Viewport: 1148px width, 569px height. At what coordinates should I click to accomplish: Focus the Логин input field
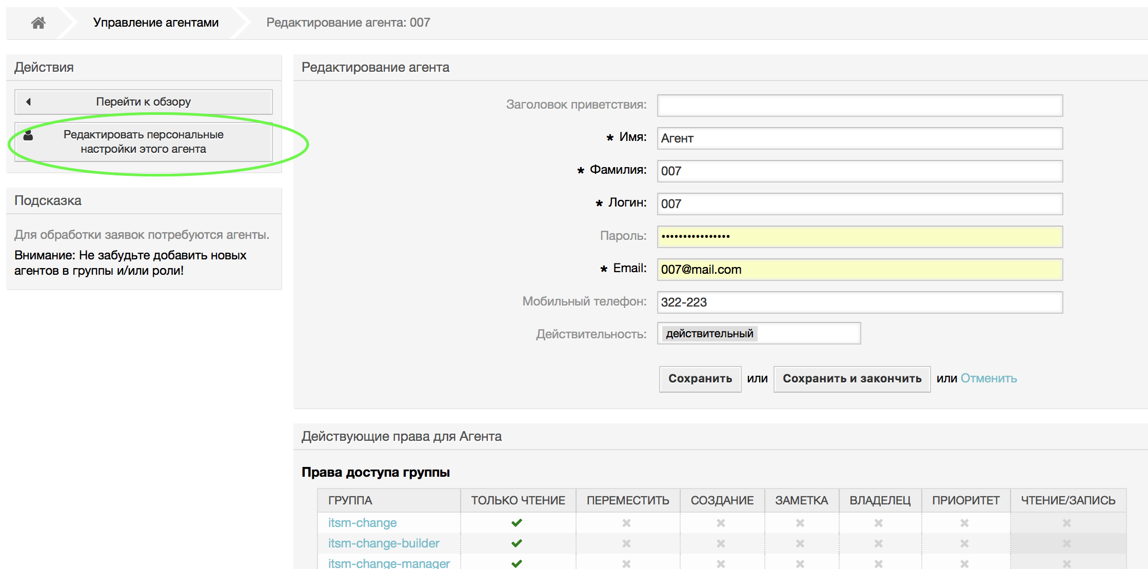(x=860, y=204)
